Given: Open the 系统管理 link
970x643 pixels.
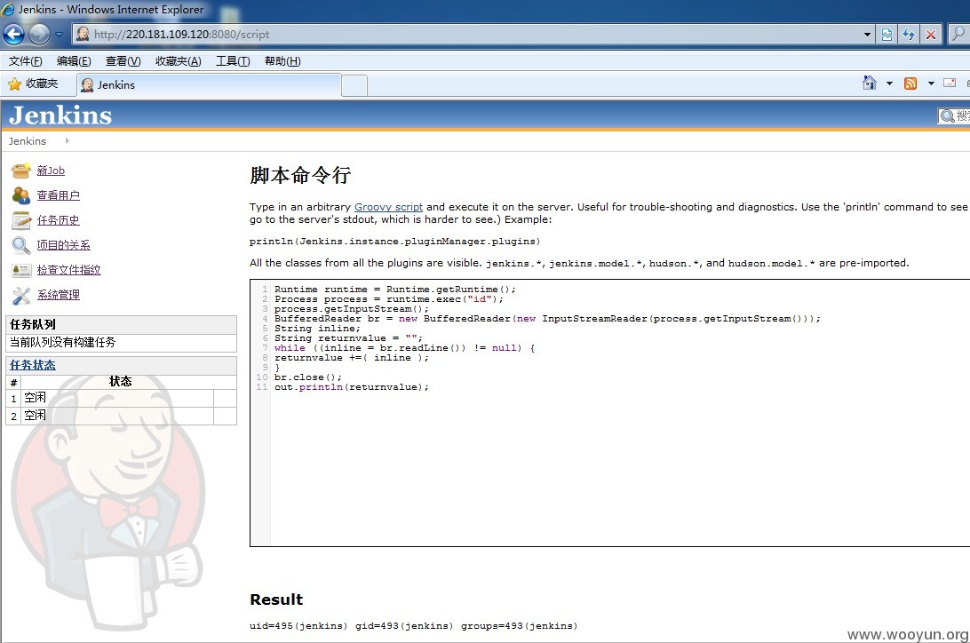Looking at the screenshot, I should click(x=58, y=295).
